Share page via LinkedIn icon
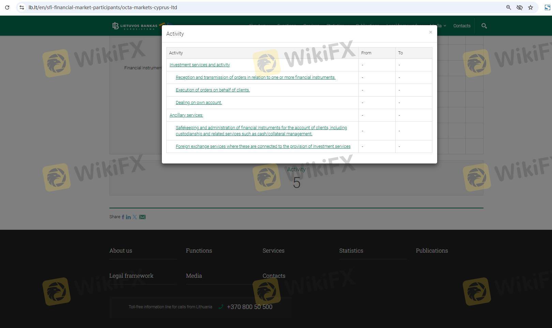552x328 pixels. coord(128,217)
